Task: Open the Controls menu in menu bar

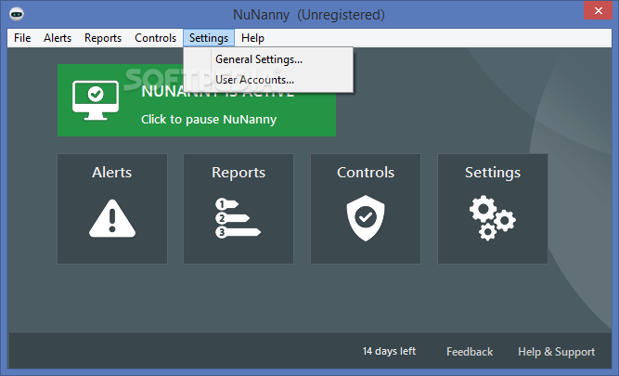Action: tap(156, 38)
